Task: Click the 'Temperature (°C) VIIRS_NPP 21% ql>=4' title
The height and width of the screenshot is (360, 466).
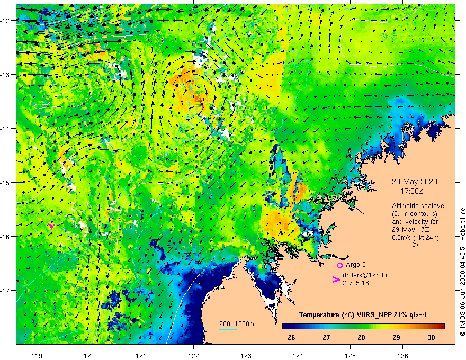Action: (363, 315)
